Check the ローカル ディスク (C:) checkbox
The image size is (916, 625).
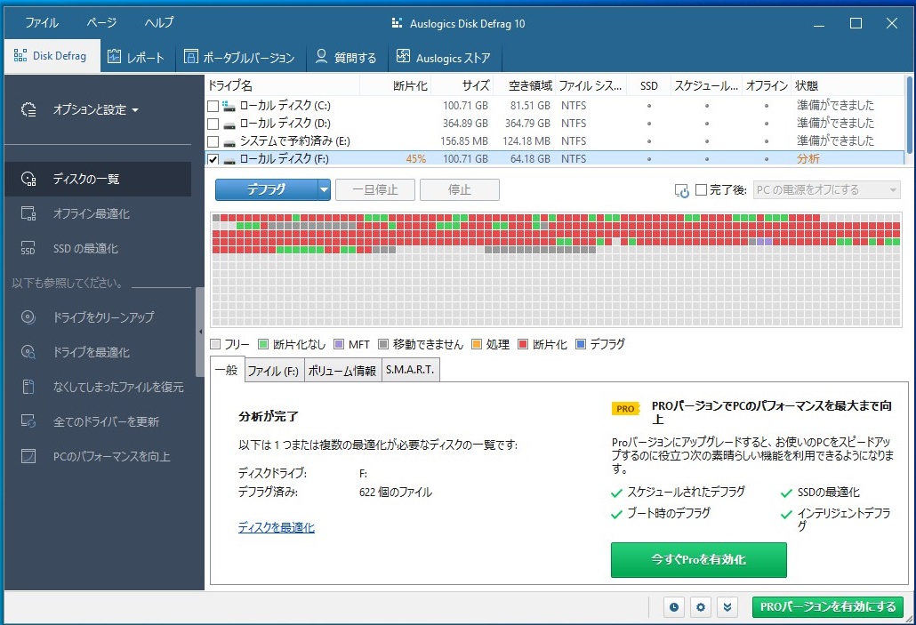(213, 106)
